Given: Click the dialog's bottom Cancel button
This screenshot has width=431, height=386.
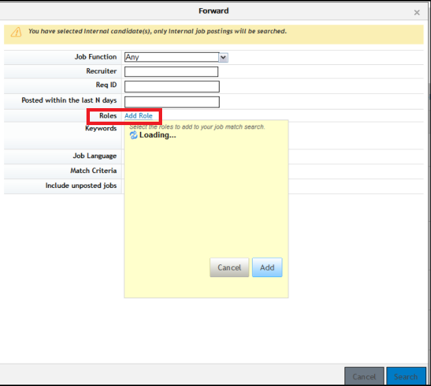Looking at the screenshot, I should tap(364, 377).
